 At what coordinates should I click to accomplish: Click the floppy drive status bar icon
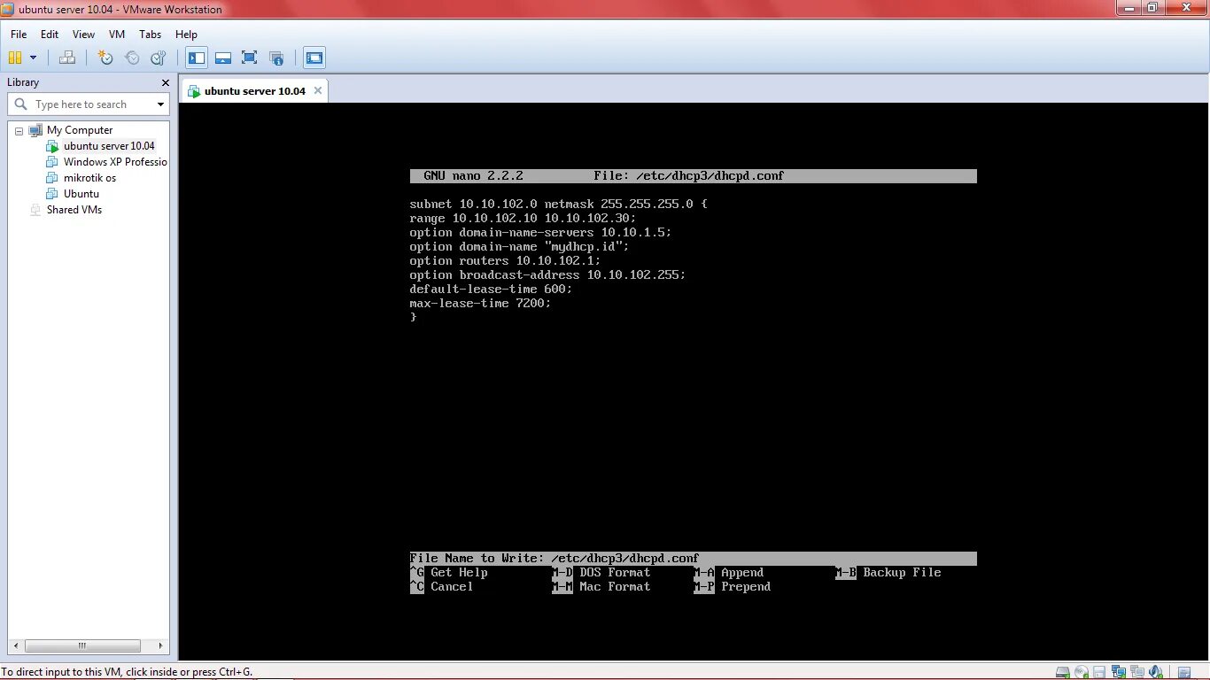click(1099, 672)
